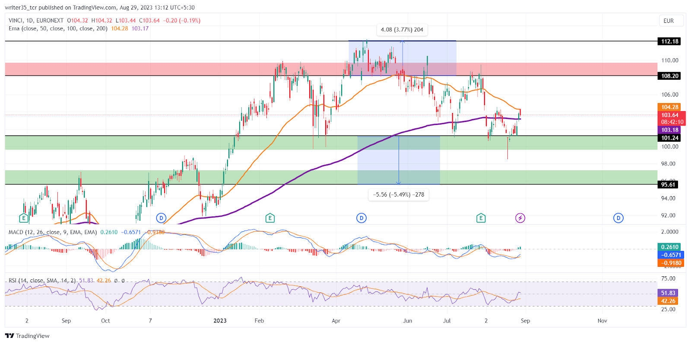Click the 108.20 price line label
Screen dimensions: 691x344
pos(669,76)
